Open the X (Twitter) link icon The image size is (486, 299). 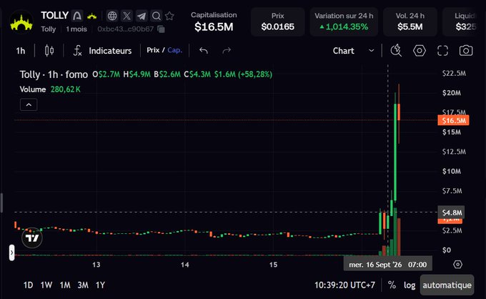(x=127, y=16)
